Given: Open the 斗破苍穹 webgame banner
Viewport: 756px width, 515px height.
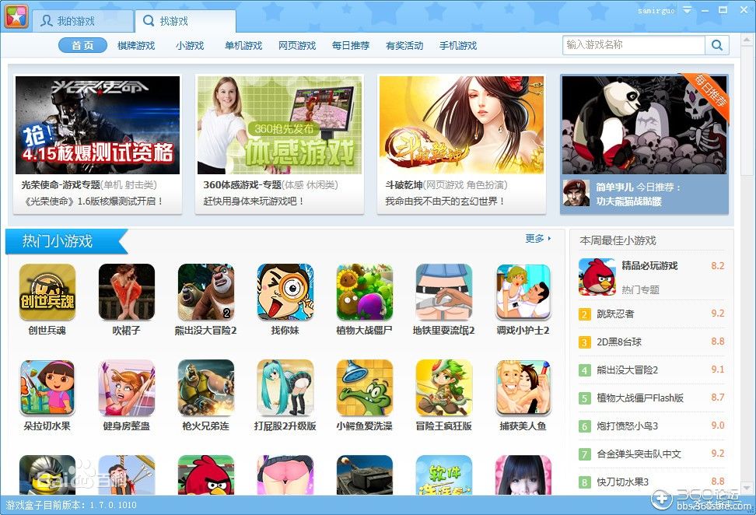Looking at the screenshot, I should click(x=461, y=124).
